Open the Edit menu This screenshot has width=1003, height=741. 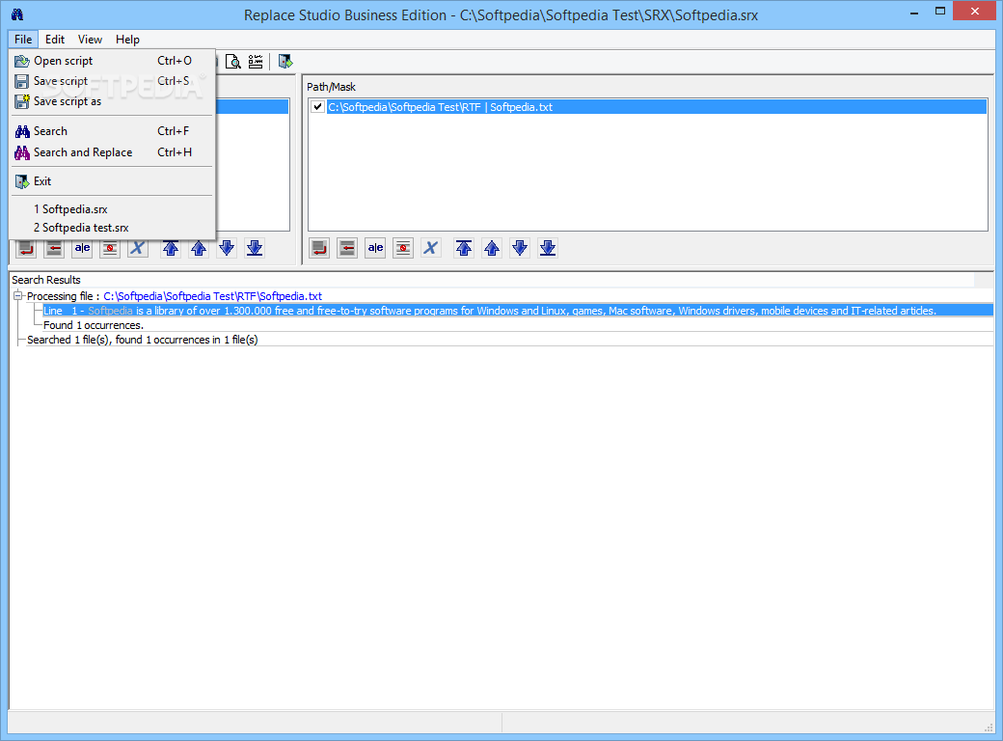click(55, 39)
